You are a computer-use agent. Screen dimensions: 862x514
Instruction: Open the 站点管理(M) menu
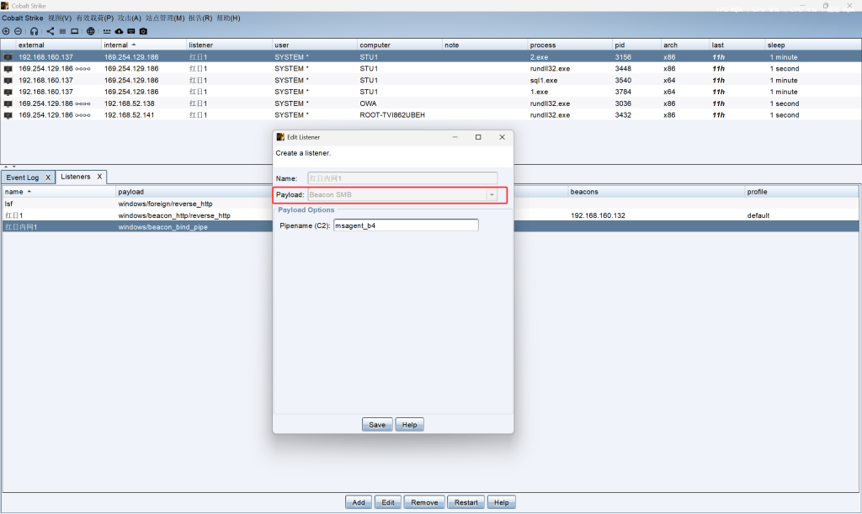pos(165,19)
